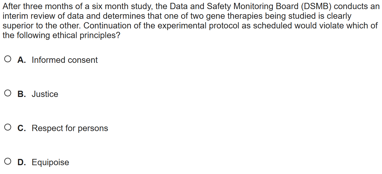This screenshot has width=382, height=174.
Task: Click the "Respect for persons" answer text
Action: click(70, 128)
